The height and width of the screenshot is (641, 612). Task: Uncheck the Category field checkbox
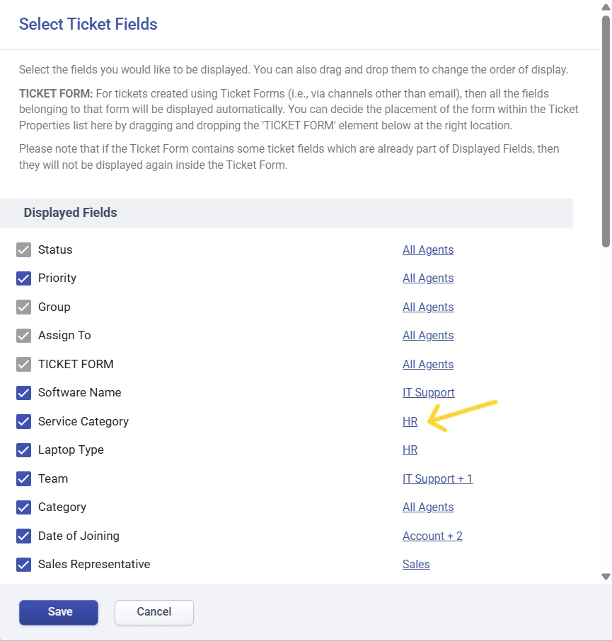pos(24,507)
